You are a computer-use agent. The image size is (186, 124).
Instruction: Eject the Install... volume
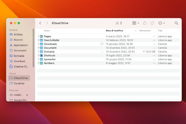(27, 95)
